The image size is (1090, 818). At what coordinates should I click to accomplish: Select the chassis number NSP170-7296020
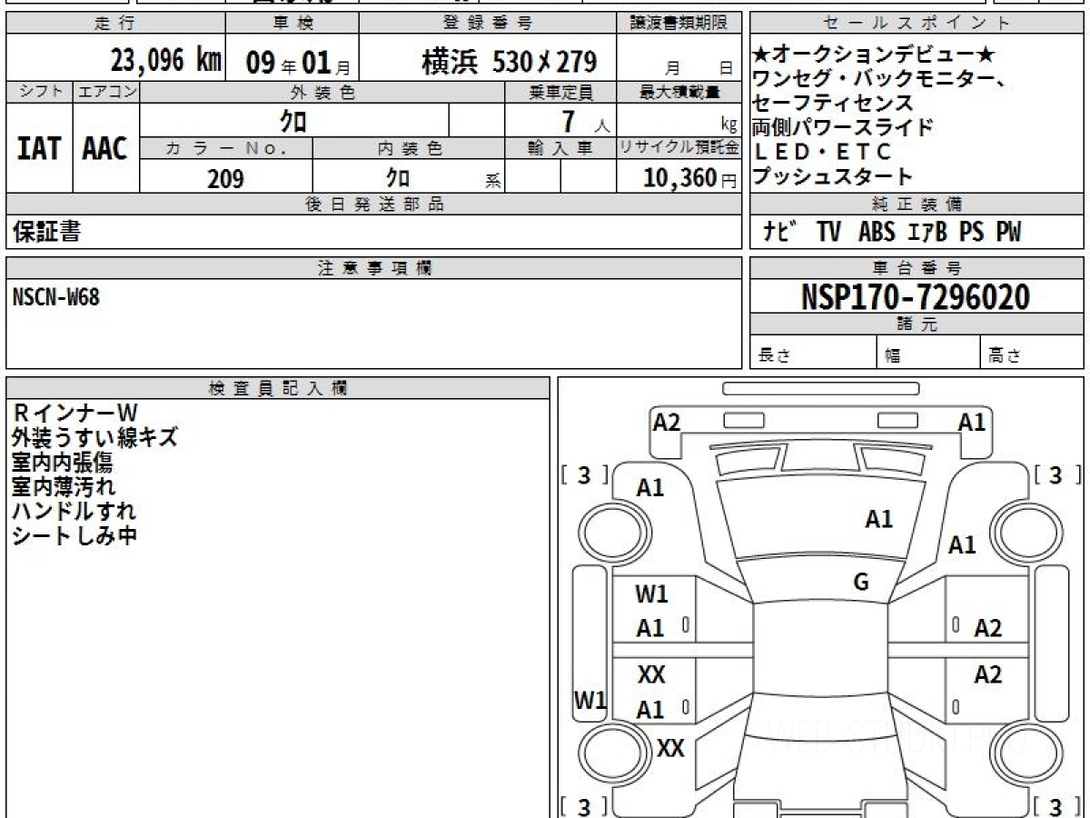pos(916,297)
